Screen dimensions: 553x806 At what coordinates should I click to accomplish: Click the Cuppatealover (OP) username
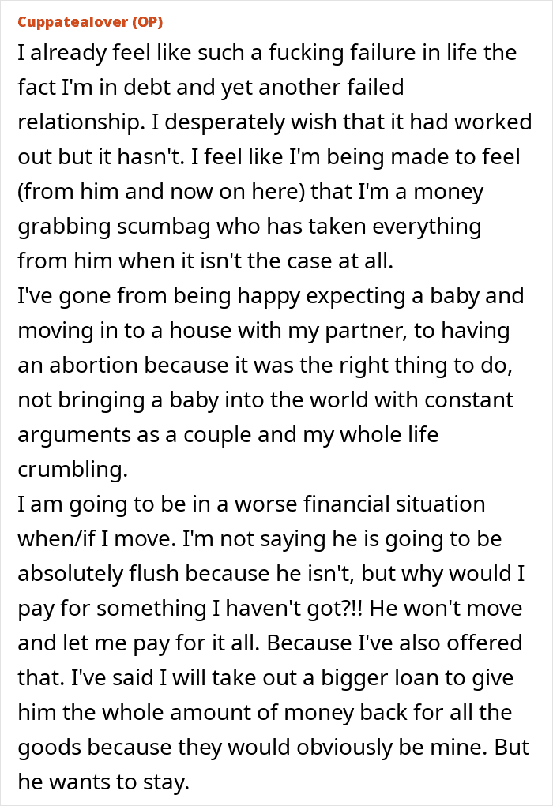point(90,21)
